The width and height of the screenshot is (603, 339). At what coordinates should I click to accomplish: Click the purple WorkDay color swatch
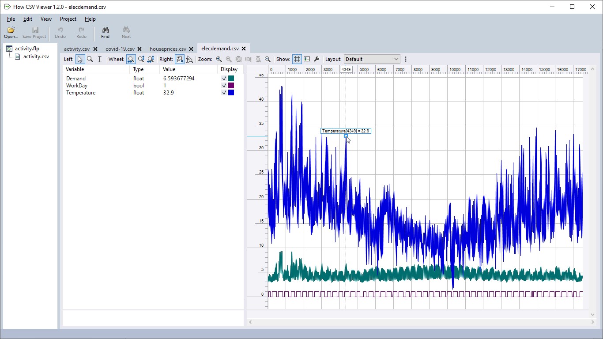pyautogui.click(x=231, y=86)
